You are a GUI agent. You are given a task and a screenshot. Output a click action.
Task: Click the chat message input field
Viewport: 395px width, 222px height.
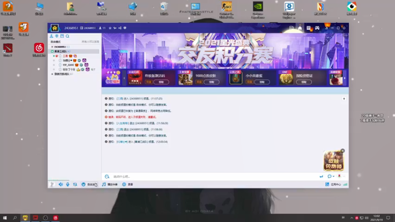tap(214, 177)
